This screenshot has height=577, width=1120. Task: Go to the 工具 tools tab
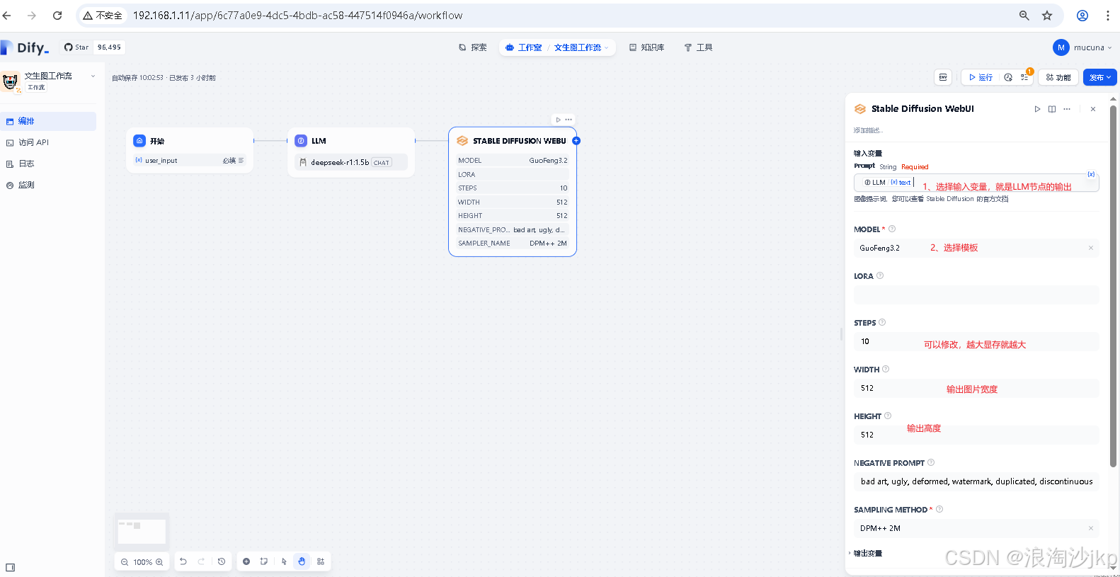click(x=698, y=47)
